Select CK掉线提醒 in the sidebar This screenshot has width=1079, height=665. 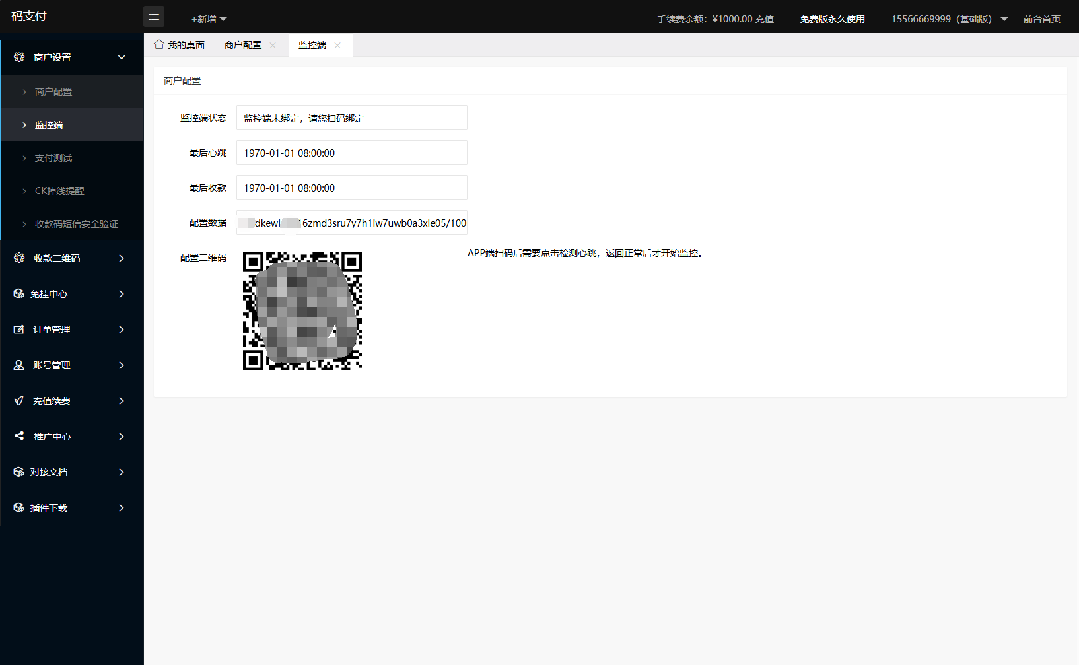(x=59, y=191)
